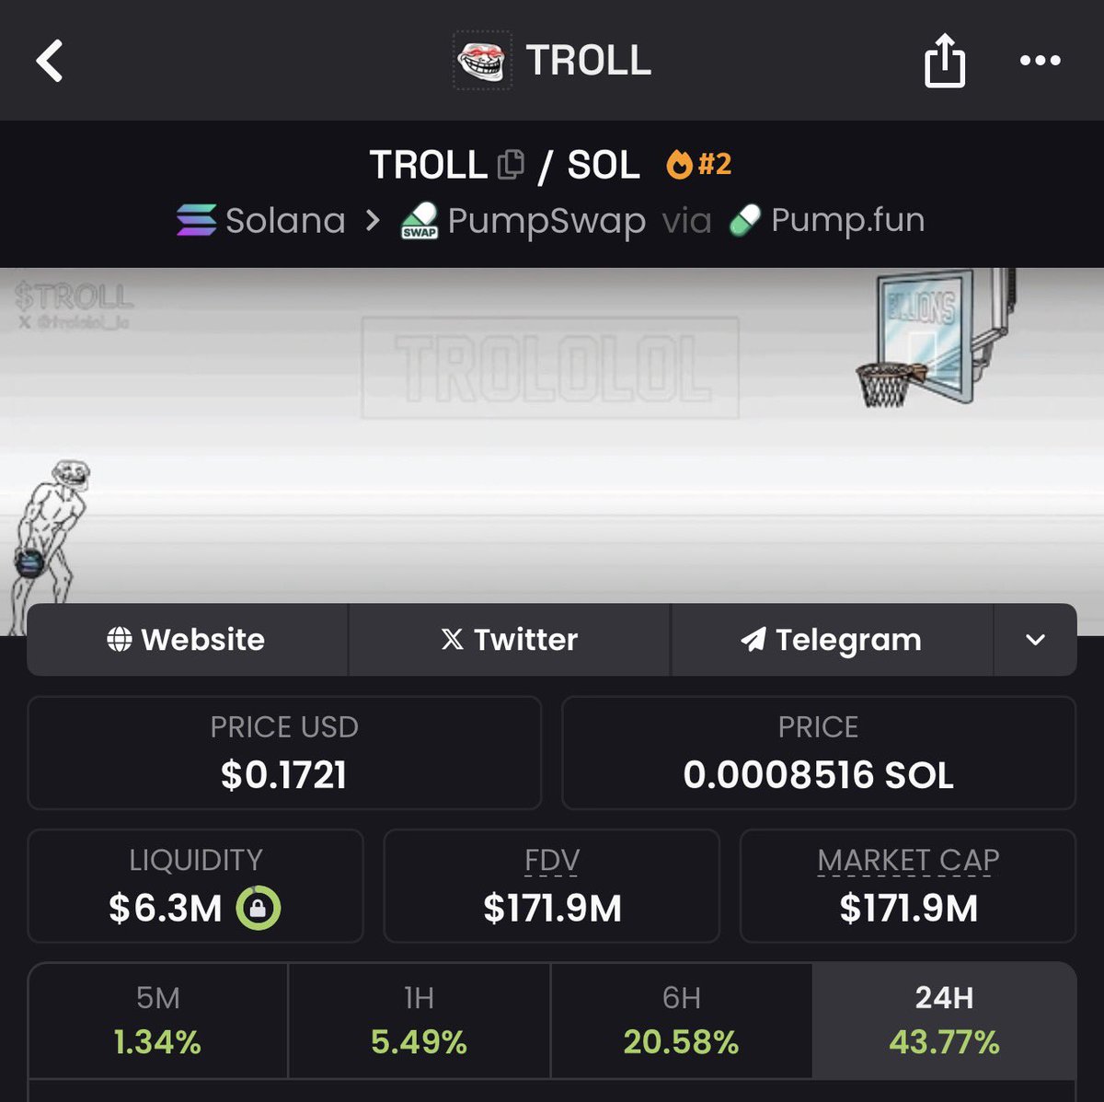
Task: Select the 5M timeframe tab
Action: point(158,1020)
